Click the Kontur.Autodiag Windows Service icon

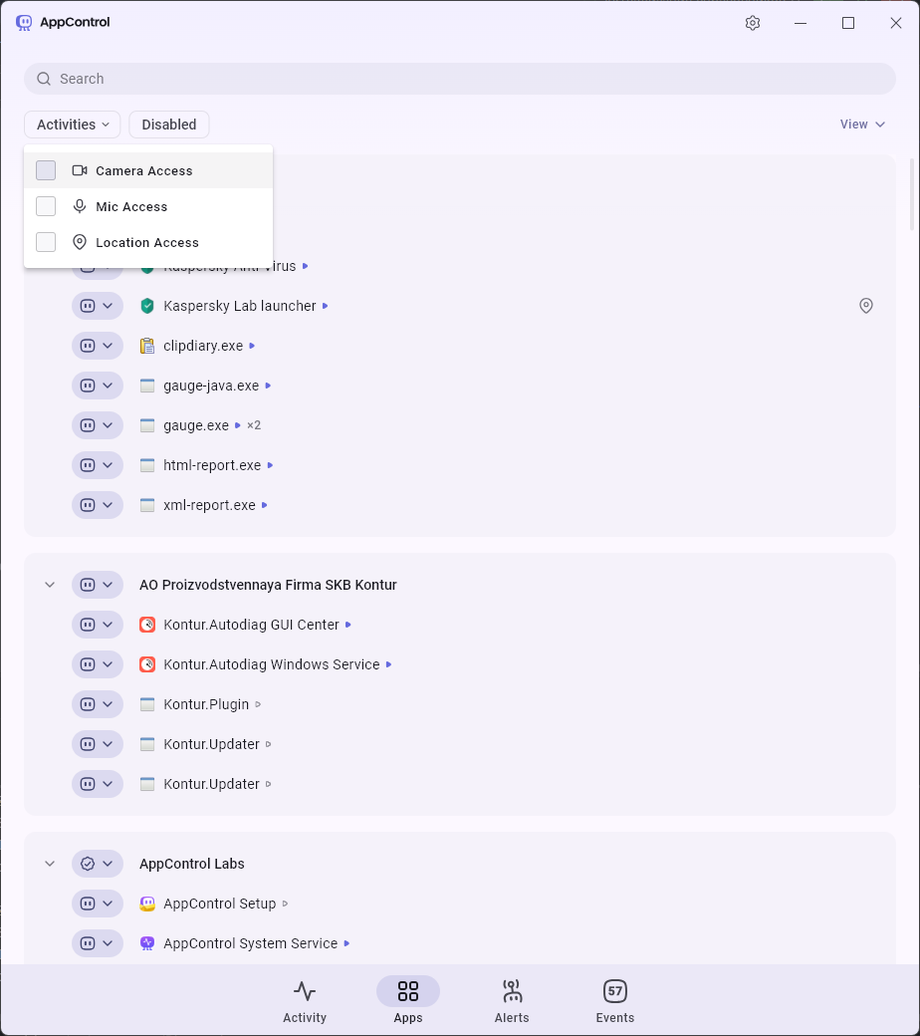coord(147,664)
